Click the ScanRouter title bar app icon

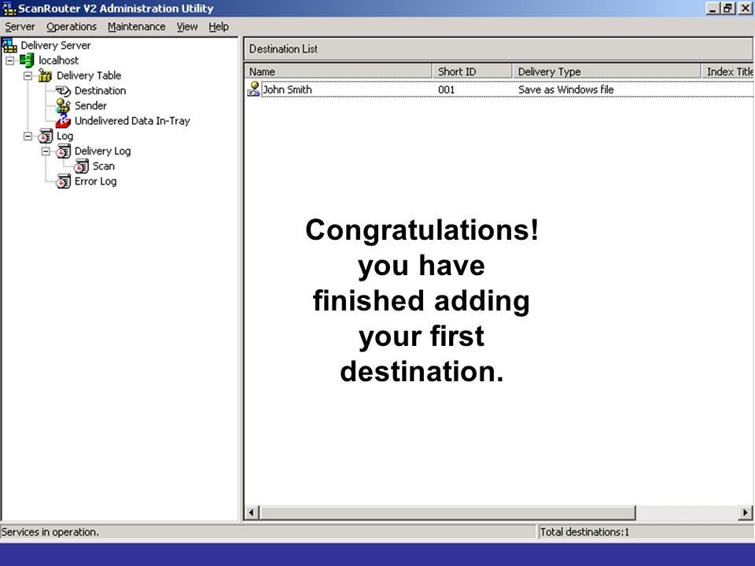(x=9, y=8)
